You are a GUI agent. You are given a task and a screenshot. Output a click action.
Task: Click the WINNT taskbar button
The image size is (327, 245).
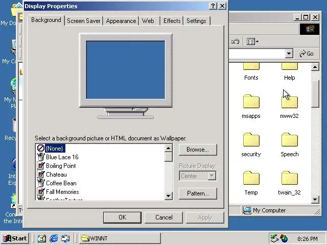[120, 238]
